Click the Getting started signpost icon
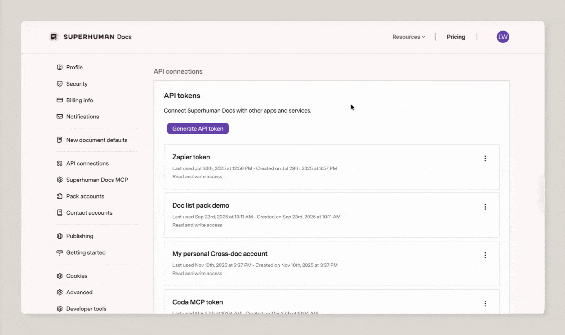The height and width of the screenshot is (335, 565). [60, 252]
